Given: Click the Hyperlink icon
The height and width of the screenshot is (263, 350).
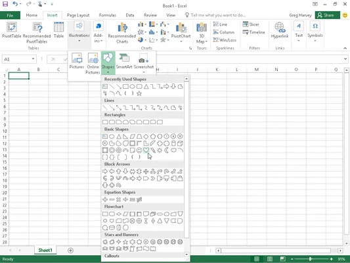Looking at the screenshot, I should pos(280,30).
